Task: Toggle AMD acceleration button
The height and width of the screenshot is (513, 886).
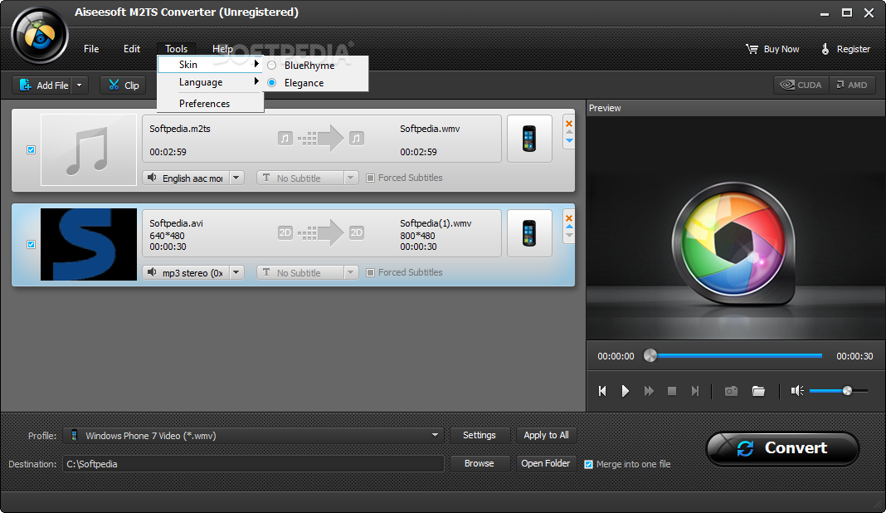Action: [x=852, y=85]
